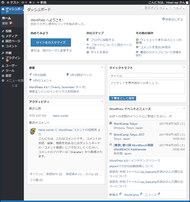The width and height of the screenshot is (190, 202).
Task: Focus the タイトル draft input field
Action: pyautogui.click(x=147, y=75)
